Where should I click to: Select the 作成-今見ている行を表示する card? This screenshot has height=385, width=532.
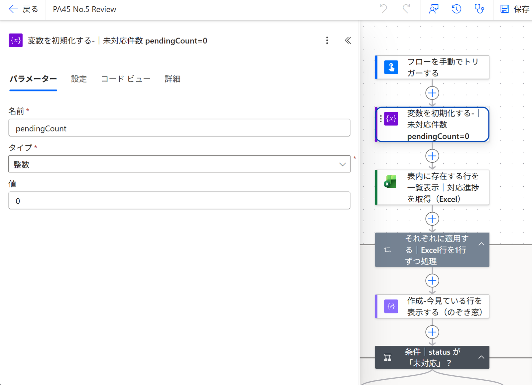pyautogui.click(x=432, y=306)
